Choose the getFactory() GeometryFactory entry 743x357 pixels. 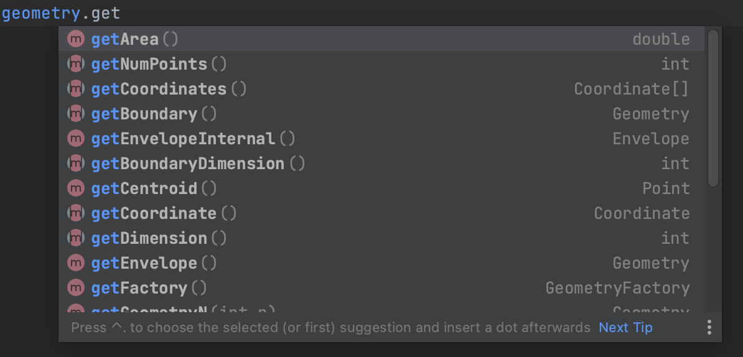point(381,287)
